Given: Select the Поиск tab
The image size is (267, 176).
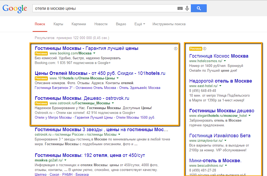Looking at the screenshot, I should (x=40, y=24).
